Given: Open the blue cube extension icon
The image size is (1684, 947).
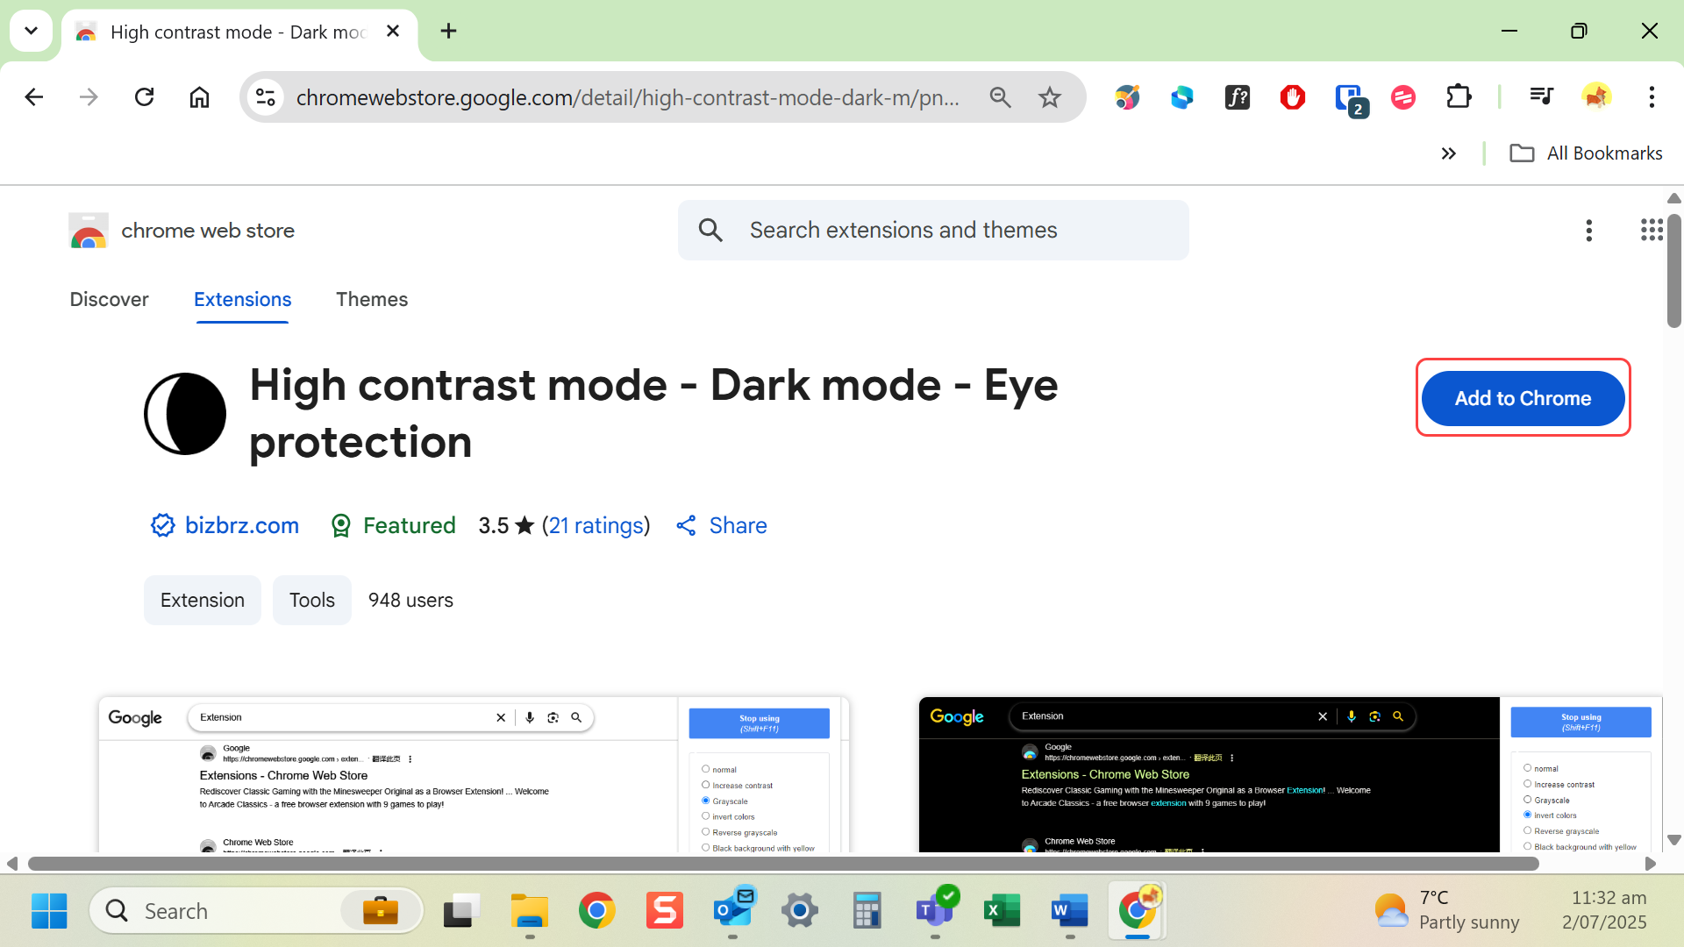Looking at the screenshot, I should click(x=1182, y=97).
